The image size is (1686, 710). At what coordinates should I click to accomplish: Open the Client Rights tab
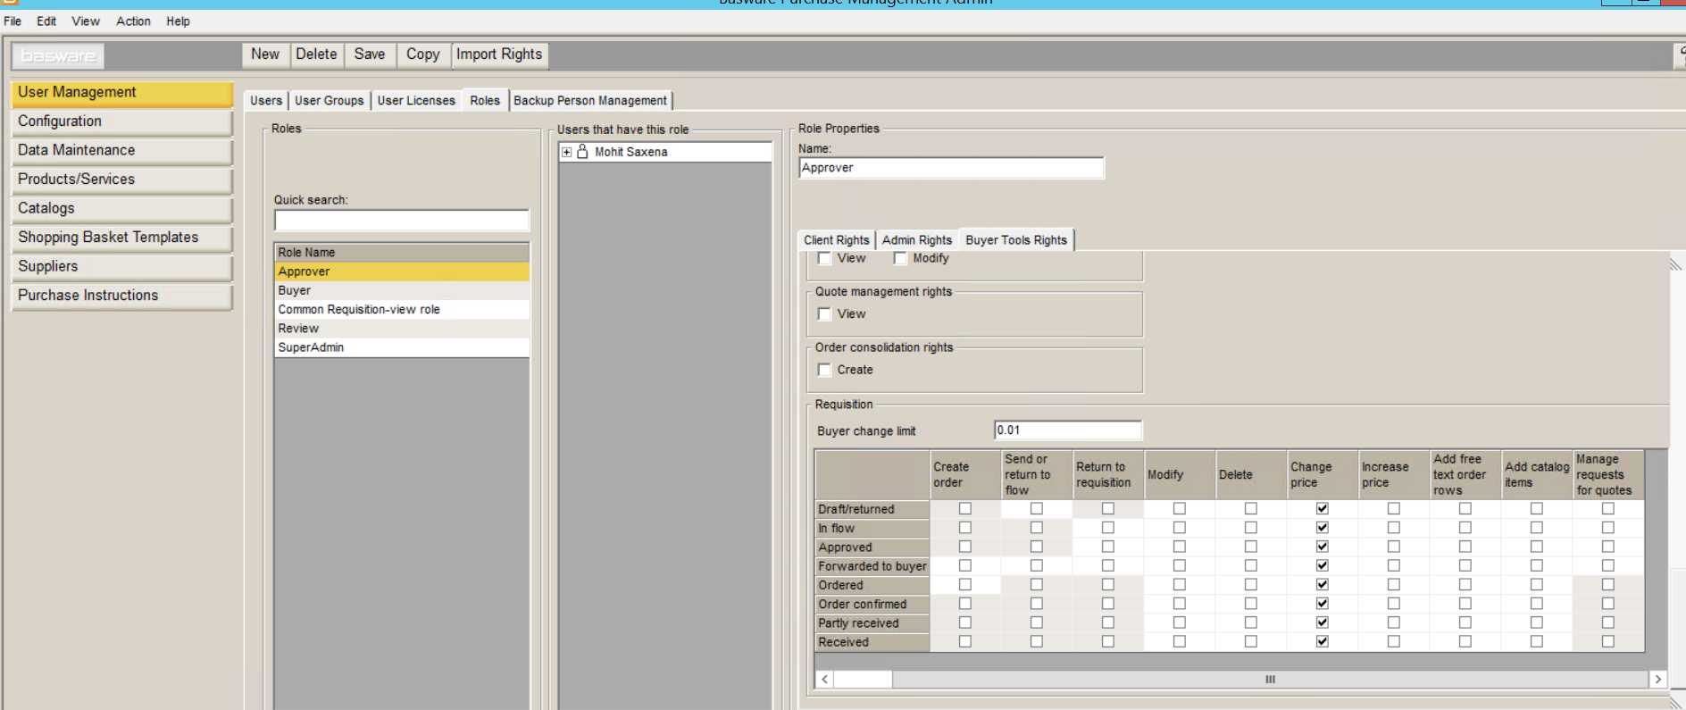click(x=836, y=240)
